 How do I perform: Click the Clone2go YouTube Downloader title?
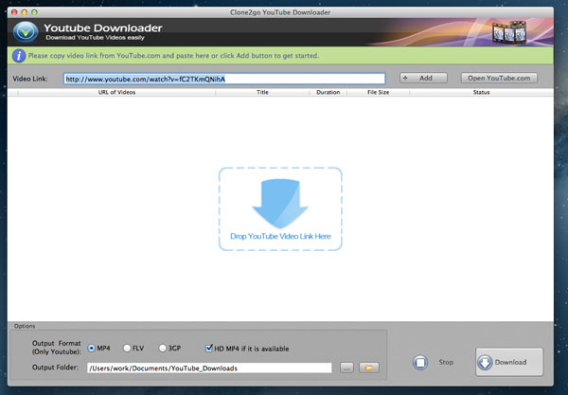coord(280,12)
